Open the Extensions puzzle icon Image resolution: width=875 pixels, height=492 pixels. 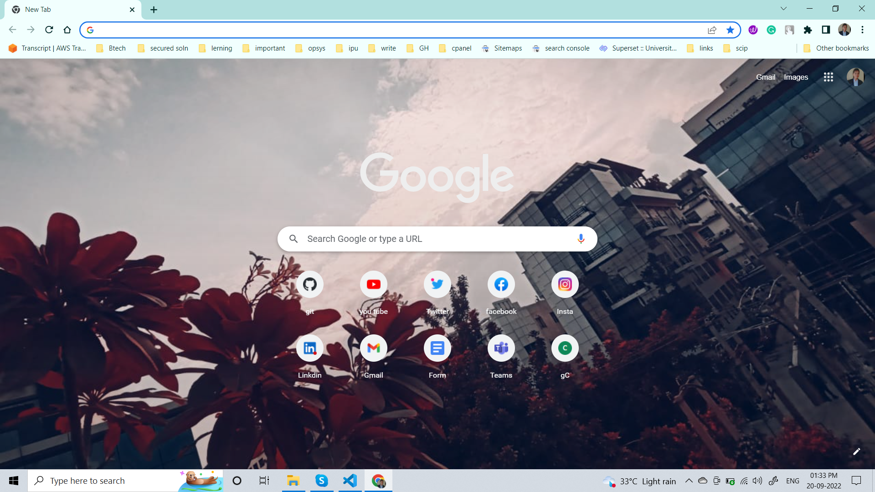click(x=808, y=30)
